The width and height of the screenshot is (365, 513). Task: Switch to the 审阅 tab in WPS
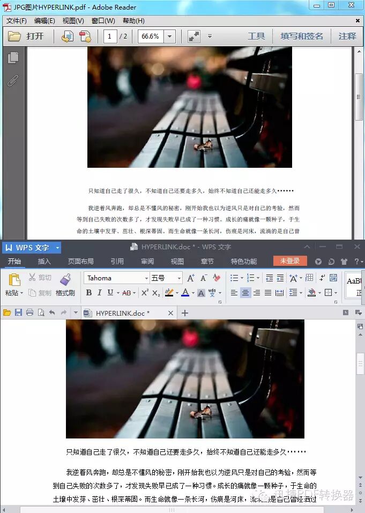pyautogui.click(x=147, y=261)
